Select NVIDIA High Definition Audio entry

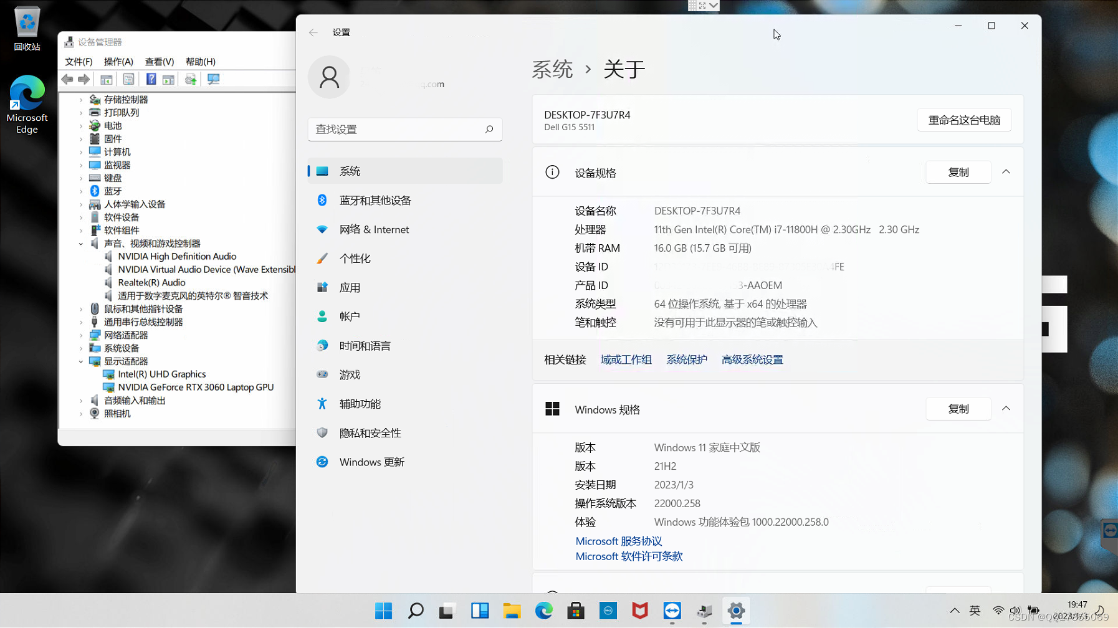(x=177, y=257)
